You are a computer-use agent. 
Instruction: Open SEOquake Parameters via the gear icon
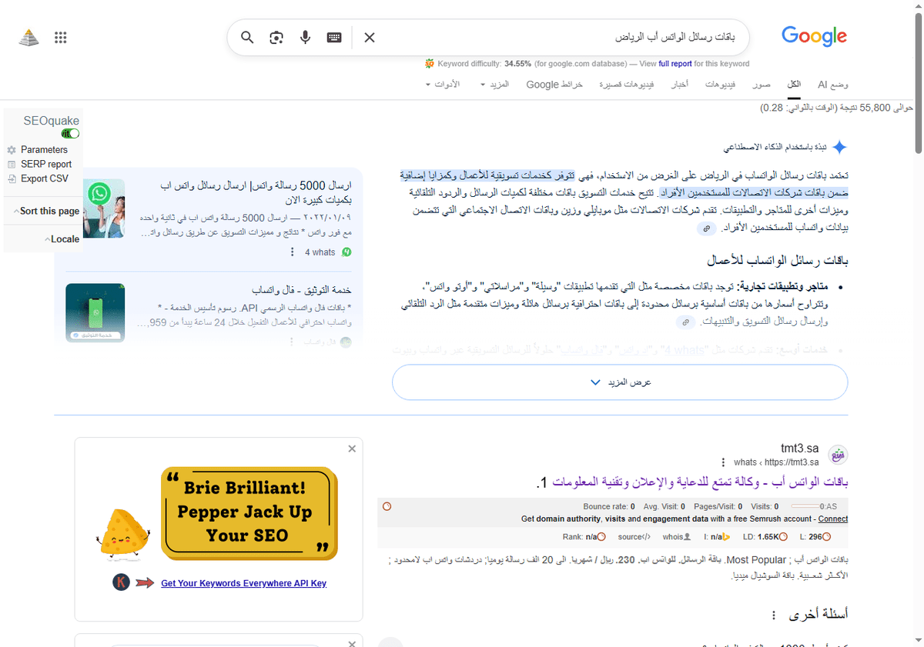click(11, 149)
